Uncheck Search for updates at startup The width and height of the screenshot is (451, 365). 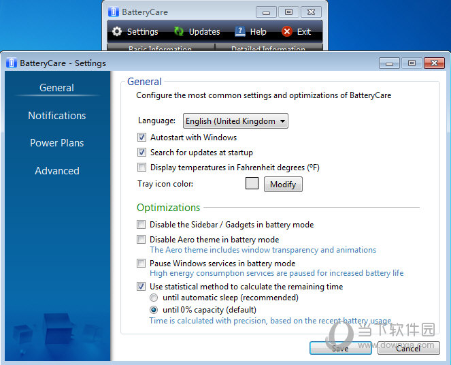click(141, 153)
